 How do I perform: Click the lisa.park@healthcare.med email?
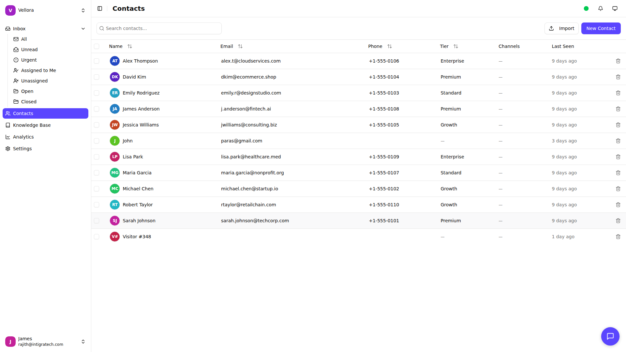(x=251, y=157)
